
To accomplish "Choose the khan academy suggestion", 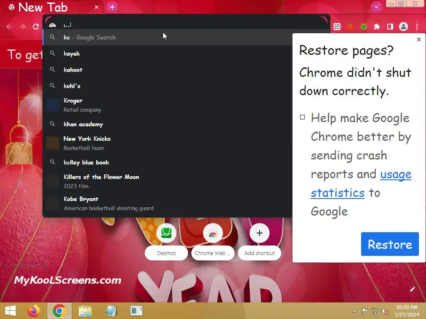I will (167, 124).
